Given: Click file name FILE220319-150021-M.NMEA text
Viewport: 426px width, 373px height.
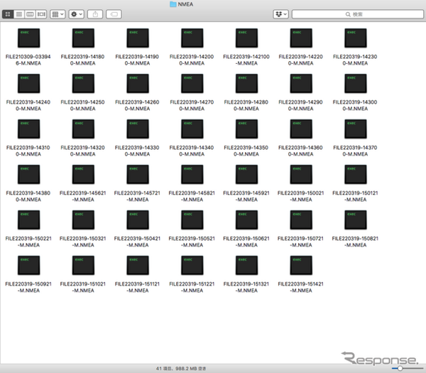Looking at the screenshot, I should pos(301,196).
